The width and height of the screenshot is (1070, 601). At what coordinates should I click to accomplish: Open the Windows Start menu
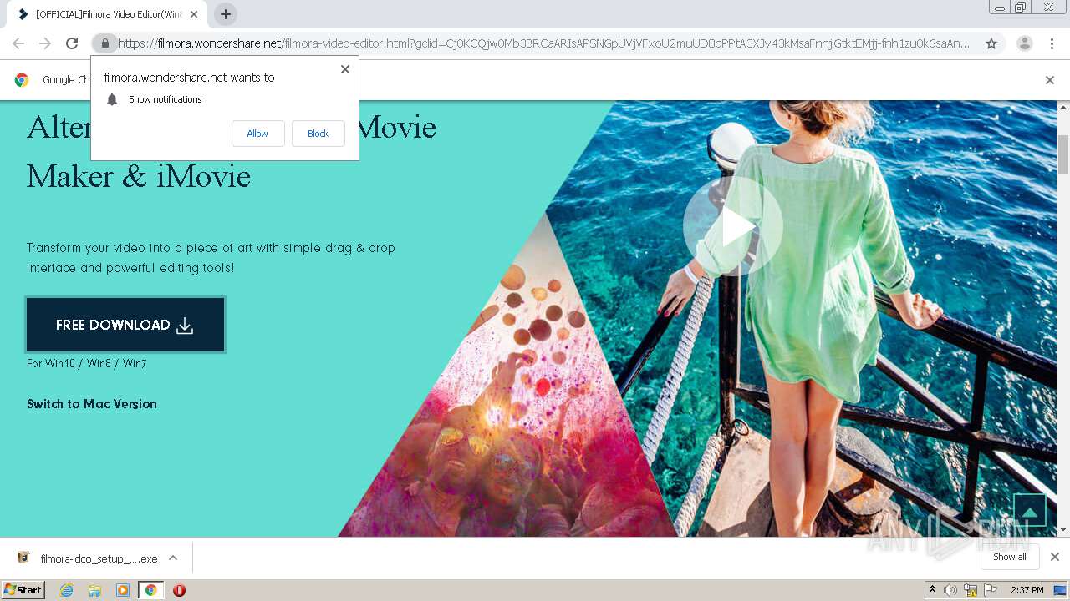[23, 590]
